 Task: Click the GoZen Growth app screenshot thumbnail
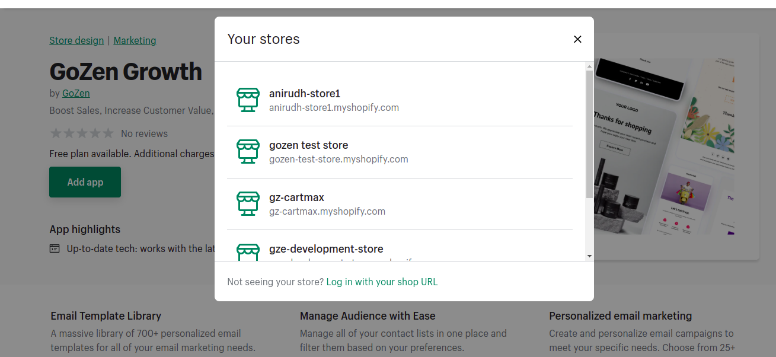point(664,146)
